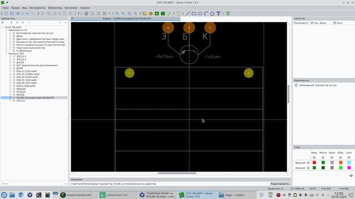
Task: Toggle the 'Нижний' layer row checkbox
Action: [308, 168]
